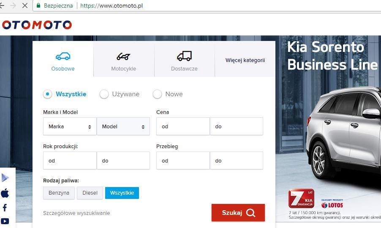381x228 pixels.
Task: Click the Dostawcze tab label
Action: click(184, 69)
